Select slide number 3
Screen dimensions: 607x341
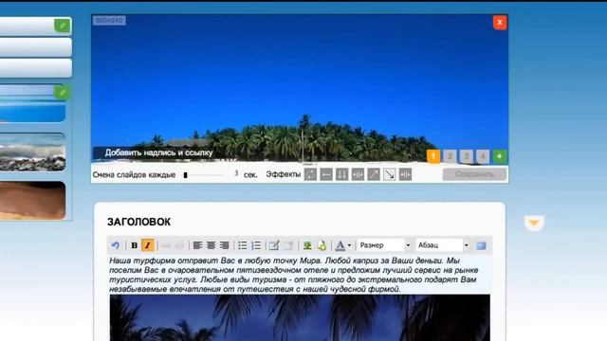[466, 156]
